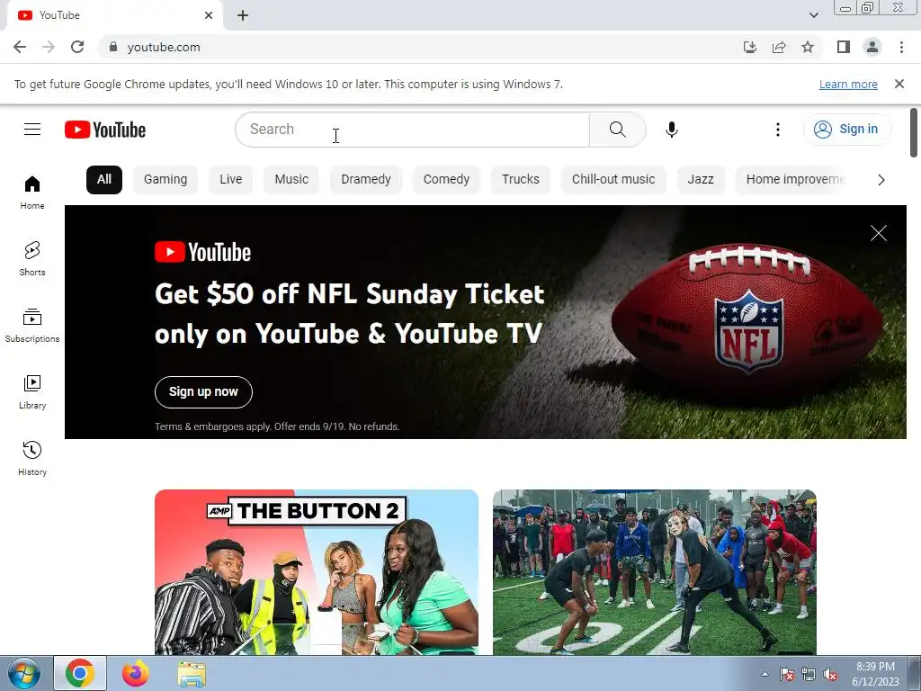The height and width of the screenshot is (691, 921).
Task: Click the muted volume tray icon
Action: (830, 675)
